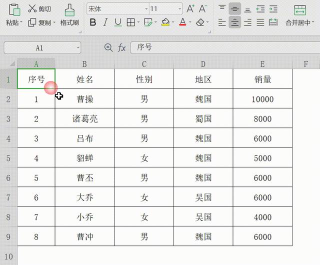The height and width of the screenshot is (265, 320).
Task: Click the formula bar containing 序号
Action: coord(225,47)
